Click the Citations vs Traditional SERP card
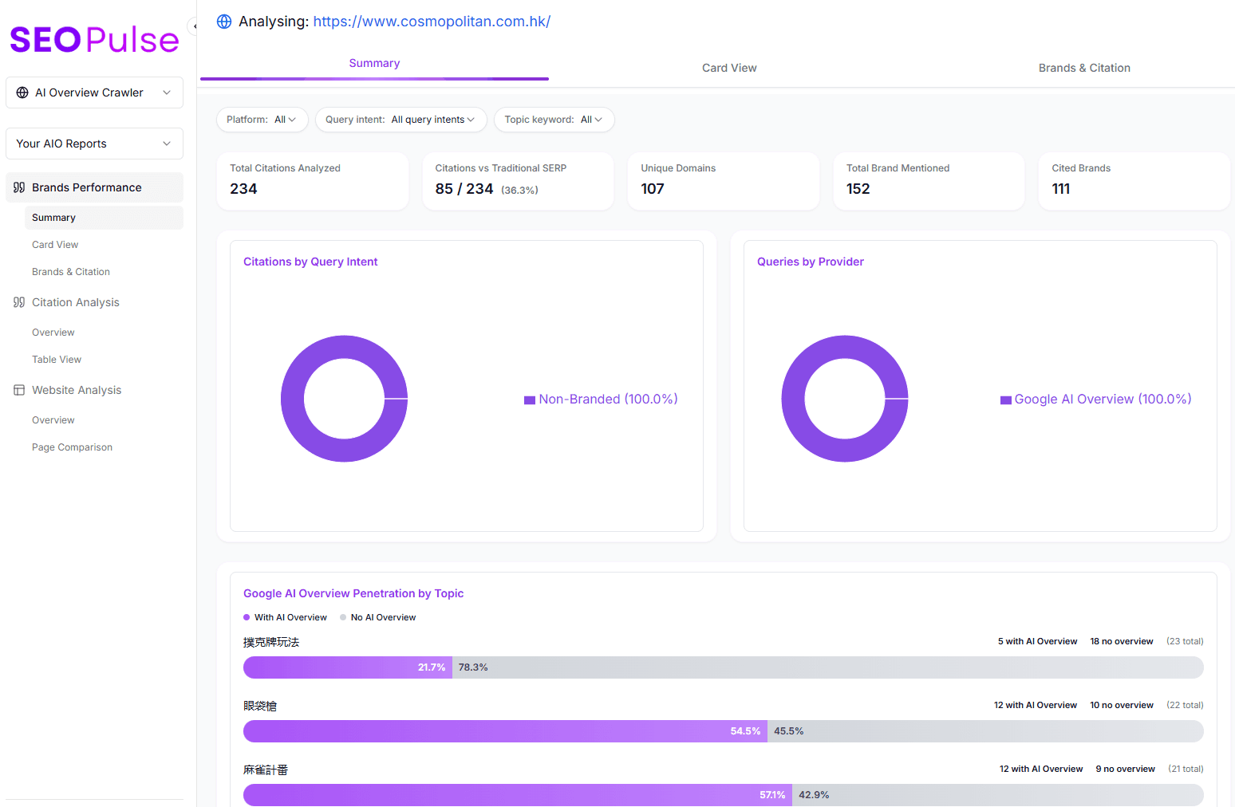Viewport: 1235px width, 807px height. pos(518,181)
